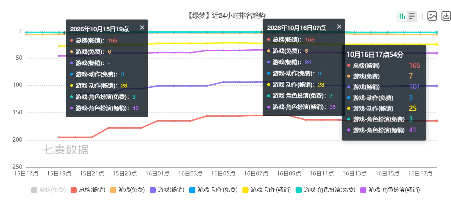This screenshot has height=205, width=451.
Task: Click 总榜(畅销) 155 row in 07点 tooltip
Action: (291, 40)
